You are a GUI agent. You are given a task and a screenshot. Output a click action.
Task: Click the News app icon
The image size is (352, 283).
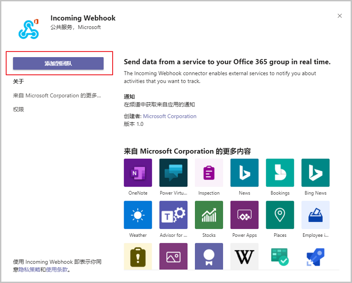click(244, 173)
